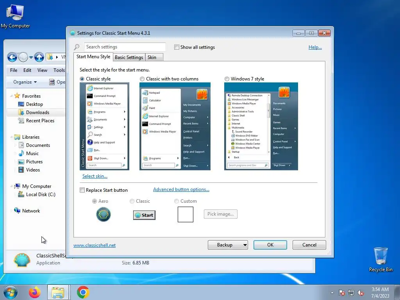400x300 pixels.
Task: Choose the Aero button radio option
Action: coord(95,201)
